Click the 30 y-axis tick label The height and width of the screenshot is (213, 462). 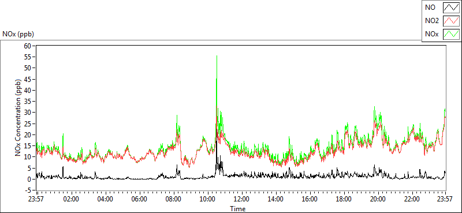click(28, 112)
